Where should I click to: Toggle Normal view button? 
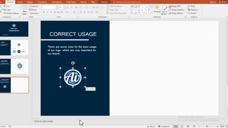176,127
